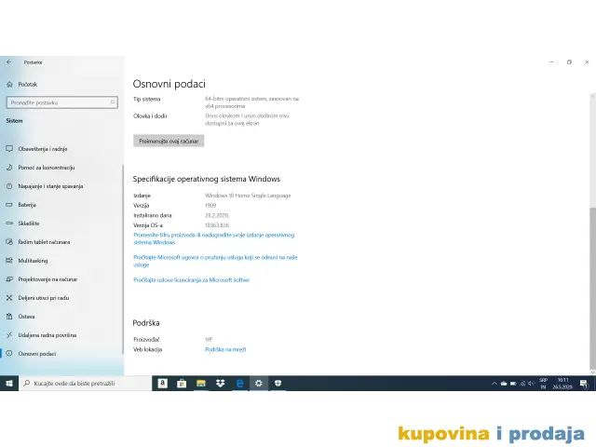Image resolution: width=596 pixels, height=447 pixels.
Task: Open Podrška na mreži link
Action: point(225,350)
